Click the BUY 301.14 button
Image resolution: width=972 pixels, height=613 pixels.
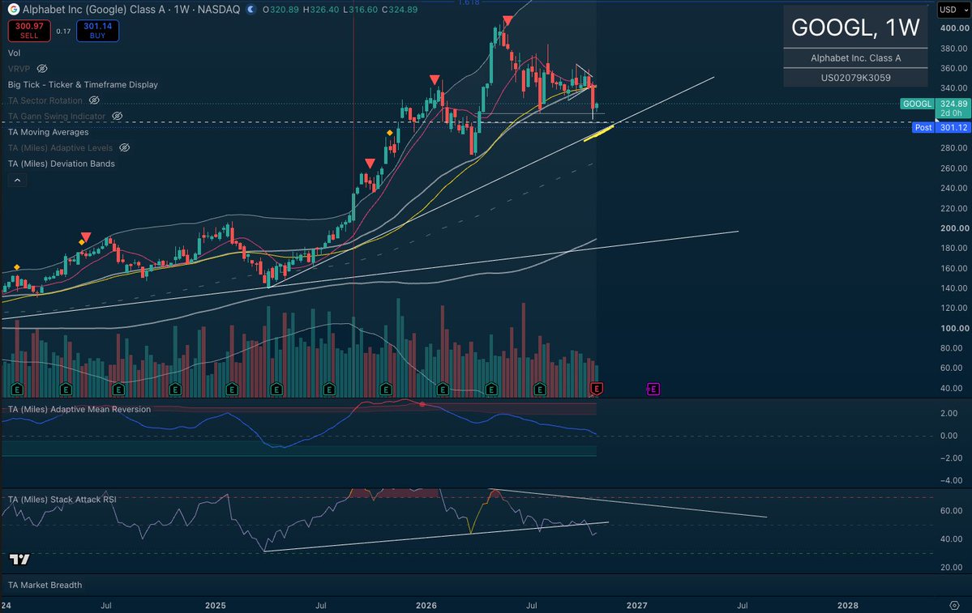(x=97, y=31)
